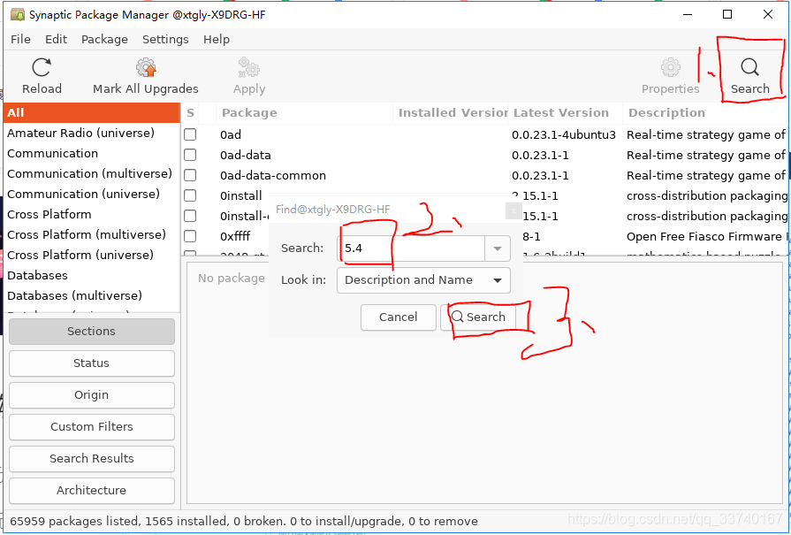791x535 pixels.
Task: Open the File menu
Action: (20, 40)
